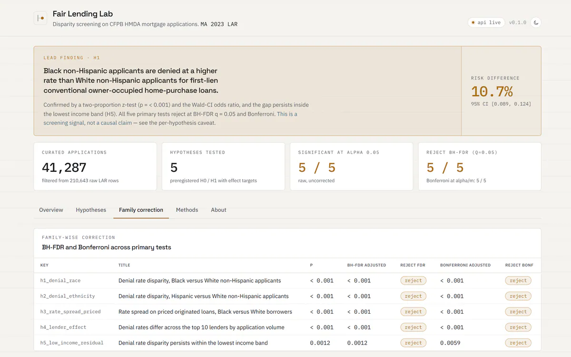Screen dimensions: 571x357
Task: Select the h3_rate_spread_priced key cell
Action: point(70,312)
